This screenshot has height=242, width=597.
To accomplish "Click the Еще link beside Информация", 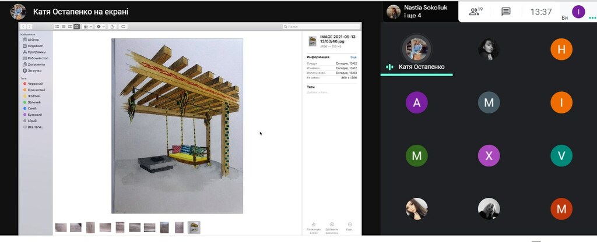I will coord(353,57).
